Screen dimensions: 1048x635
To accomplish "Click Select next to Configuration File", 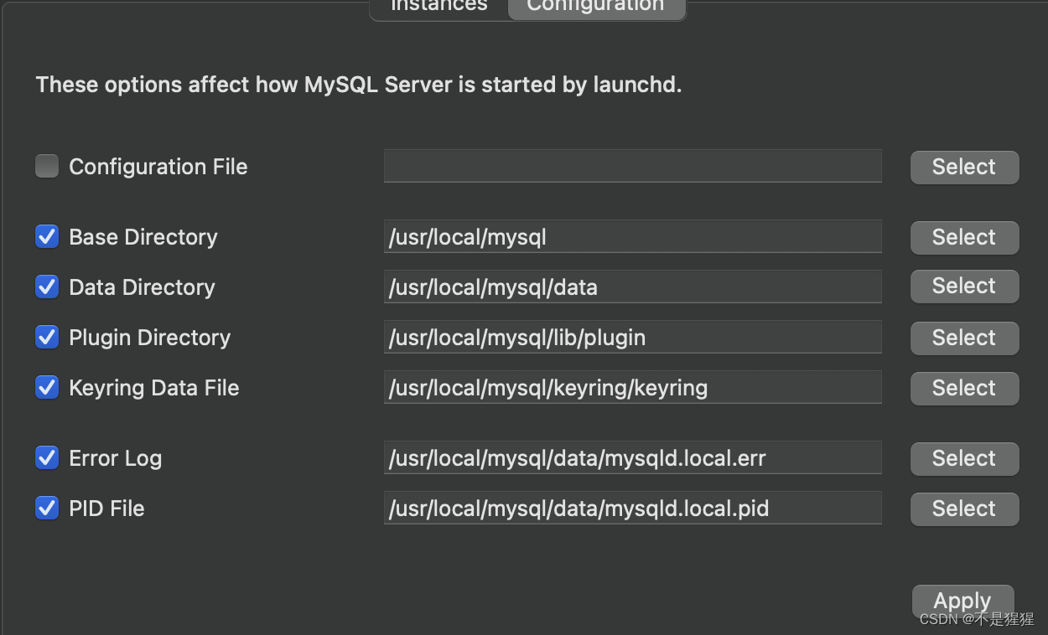I will click(x=963, y=167).
